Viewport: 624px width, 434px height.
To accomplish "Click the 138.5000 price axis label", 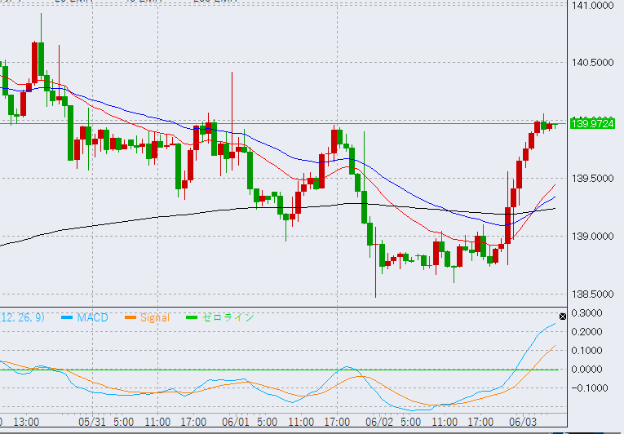I will tap(592, 294).
